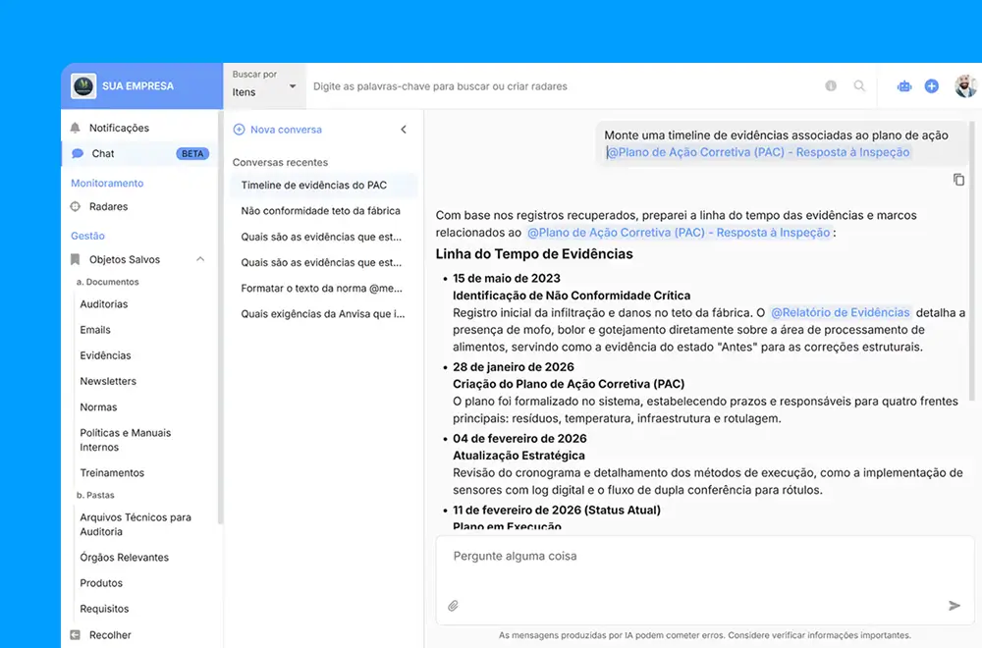Copy the message with the copy icon
The width and height of the screenshot is (982, 648).
click(x=958, y=180)
